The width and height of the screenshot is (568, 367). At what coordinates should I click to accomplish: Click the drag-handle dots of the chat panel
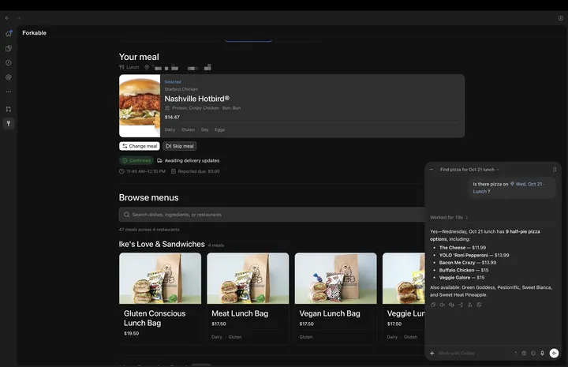(x=555, y=169)
